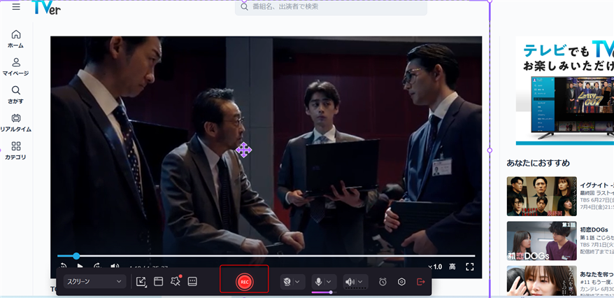Open the スクリーン recording mode dropdown
614x298 pixels.
pyautogui.click(x=95, y=281)
